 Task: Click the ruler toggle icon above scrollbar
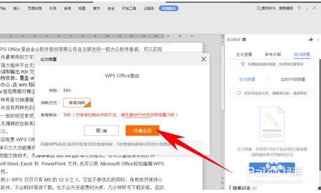(223, 37)
